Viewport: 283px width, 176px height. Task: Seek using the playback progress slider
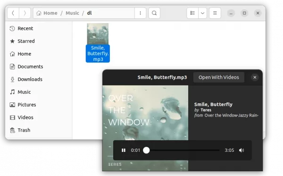click(x=181, y=150)
